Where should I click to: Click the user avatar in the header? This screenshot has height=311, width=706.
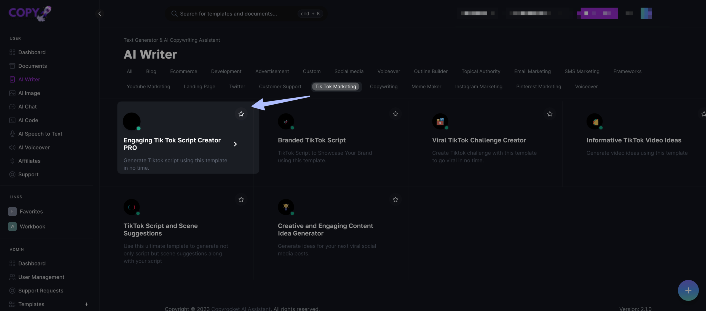point(646,13)
